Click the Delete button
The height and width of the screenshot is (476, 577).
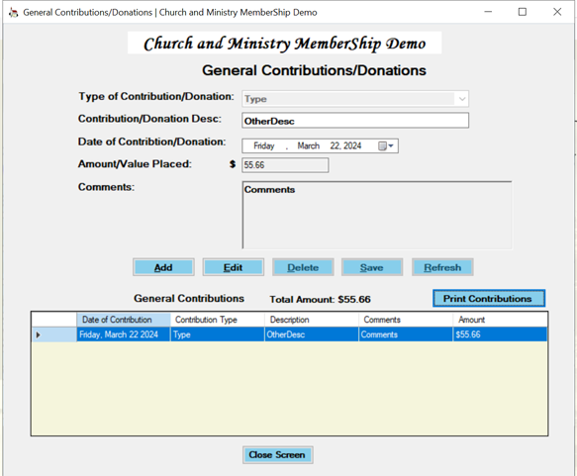303,267
